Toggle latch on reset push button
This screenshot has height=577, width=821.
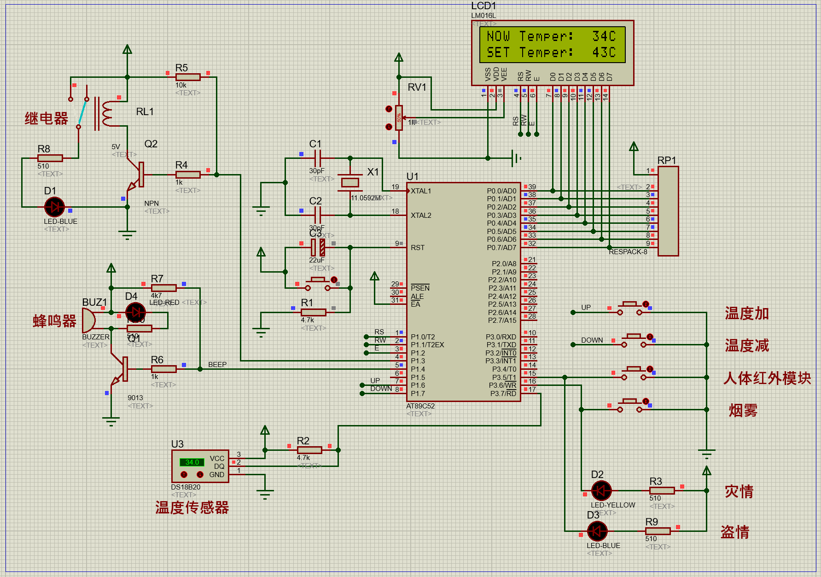[x=334, y=280]
